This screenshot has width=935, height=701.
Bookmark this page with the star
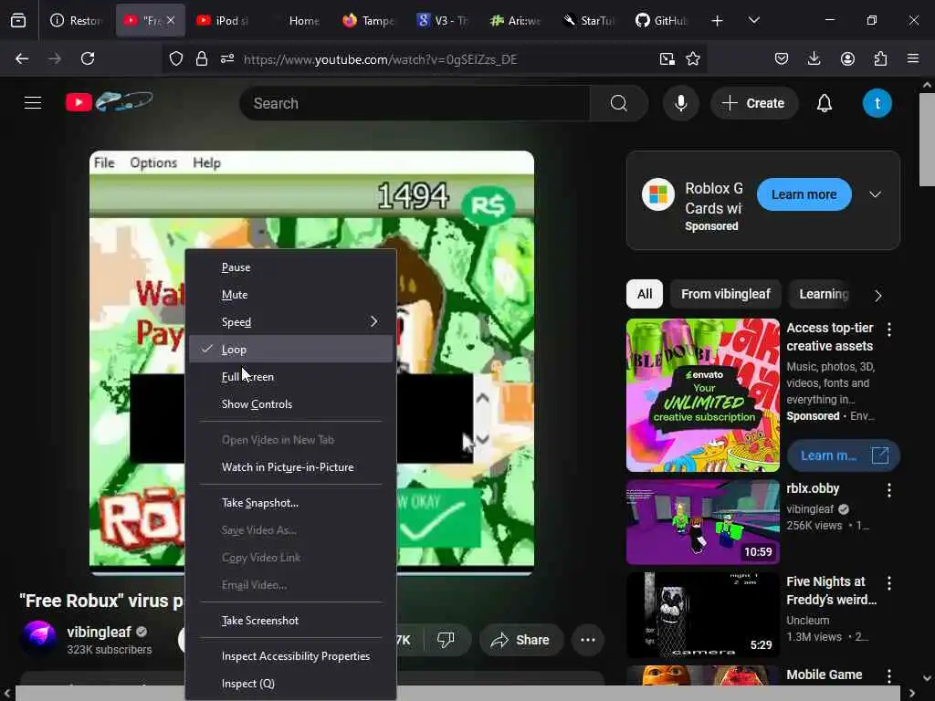(693, 58)
